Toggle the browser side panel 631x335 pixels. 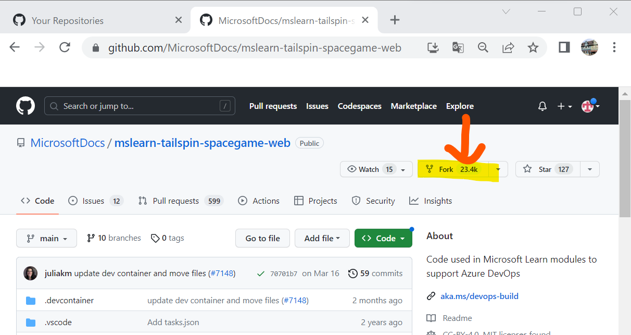click(x=564, y=47)
